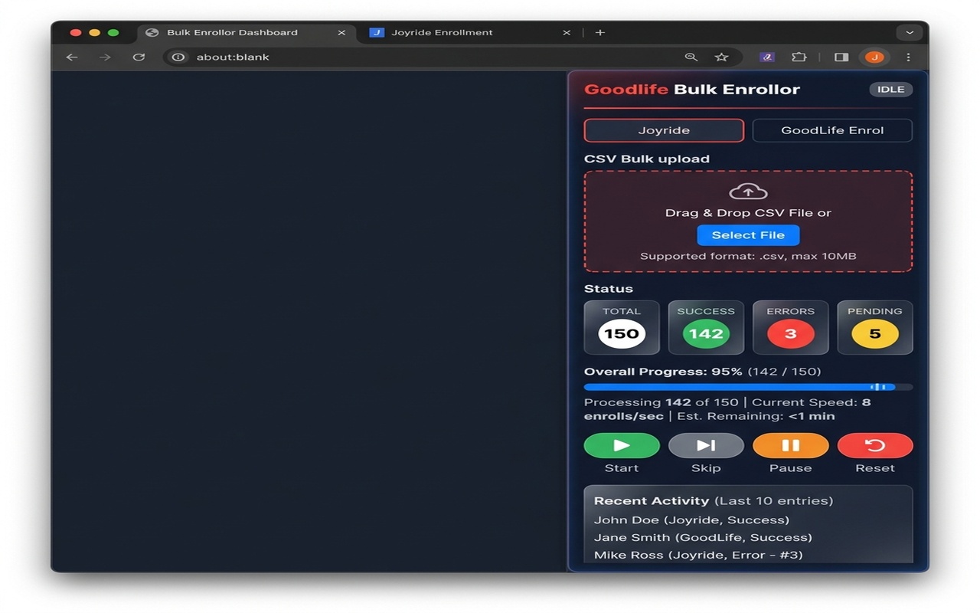Screen dimensions: 980x613
Task: Start enrollment with green play button
Action: (622, 445)
